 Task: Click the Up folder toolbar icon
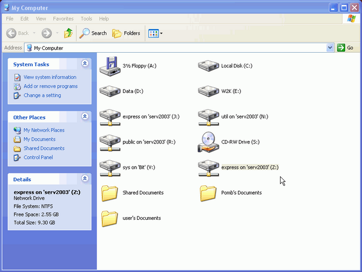68,33
